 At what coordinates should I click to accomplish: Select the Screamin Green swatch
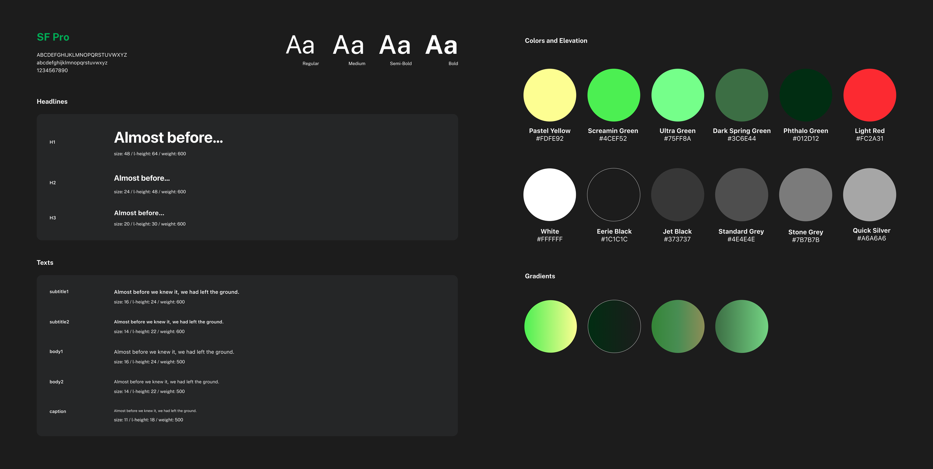[614, 95]
